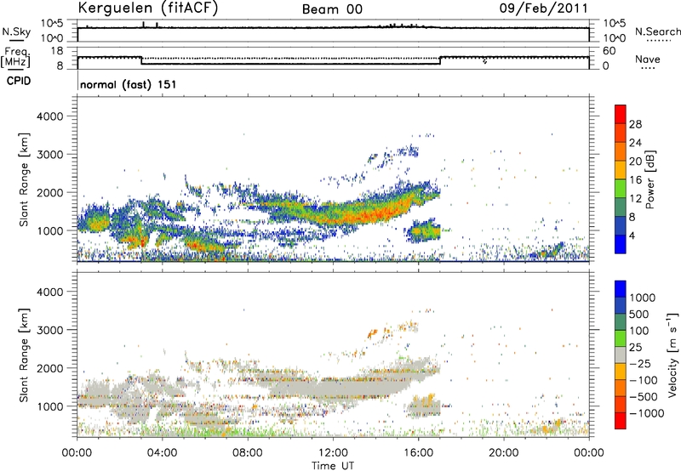Click the "N.Sky" legend label
681x471 pixels.
coord(16,31)
